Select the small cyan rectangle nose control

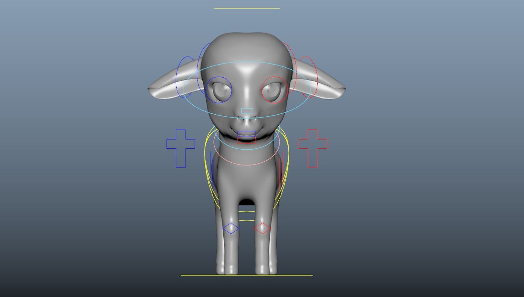point(247,111)
